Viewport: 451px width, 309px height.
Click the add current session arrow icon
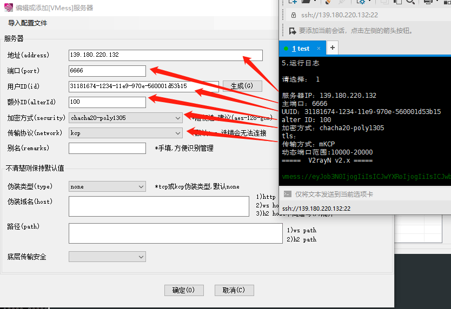[x=293, y=31]
